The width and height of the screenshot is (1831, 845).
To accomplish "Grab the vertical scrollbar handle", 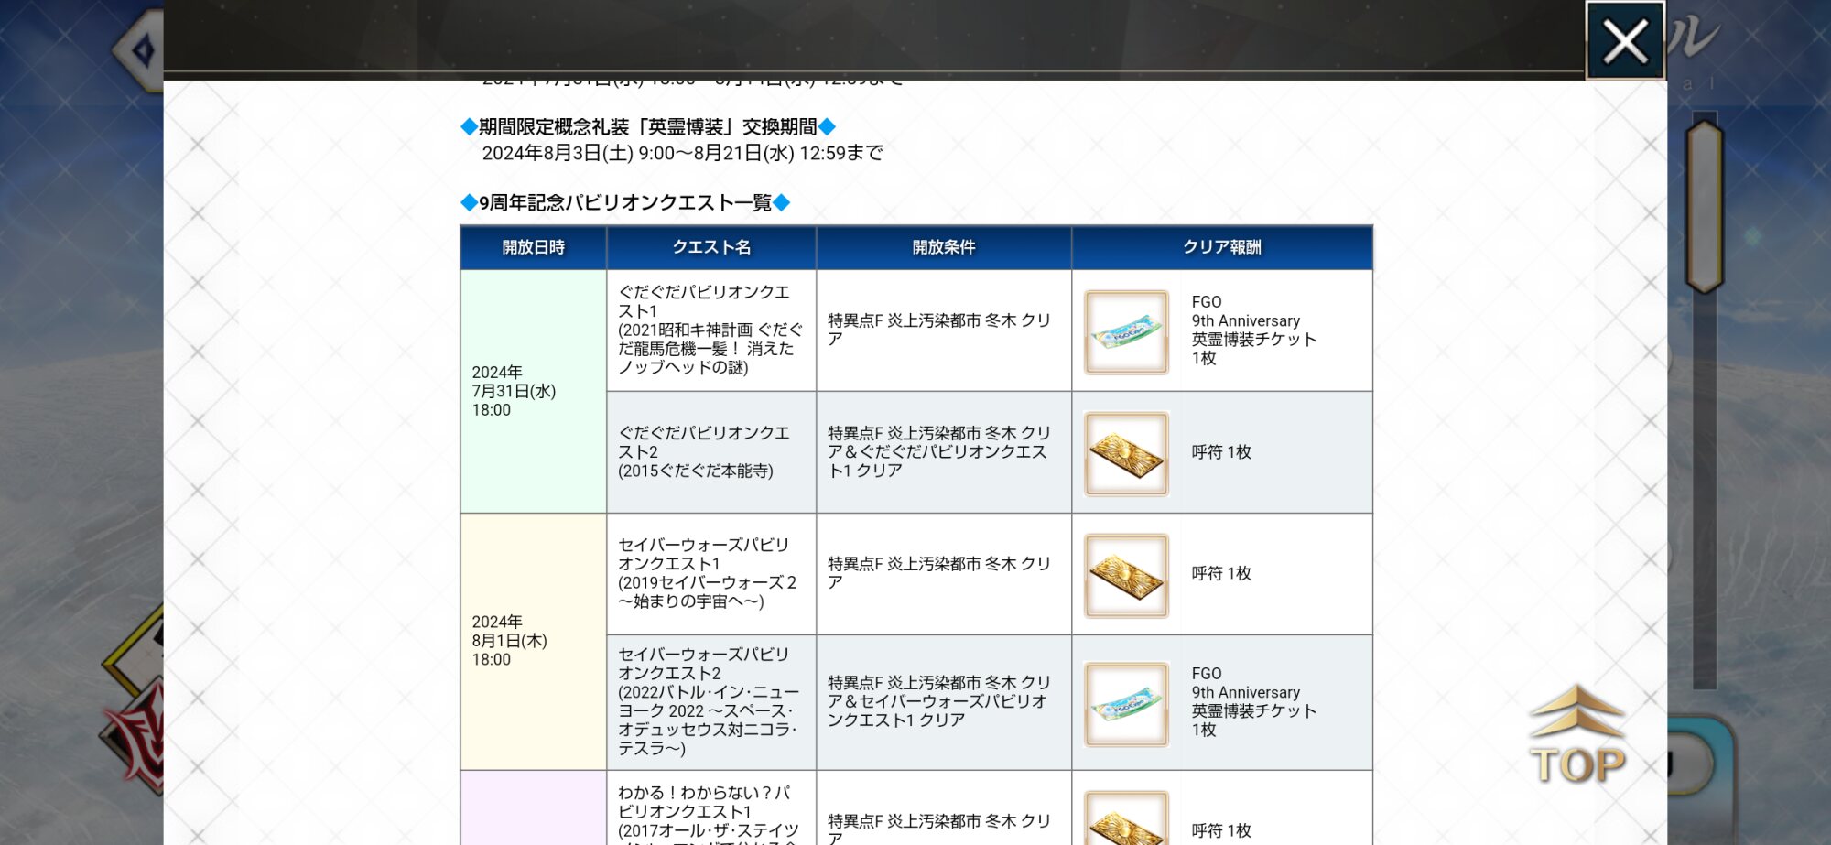I will 1704,206.
